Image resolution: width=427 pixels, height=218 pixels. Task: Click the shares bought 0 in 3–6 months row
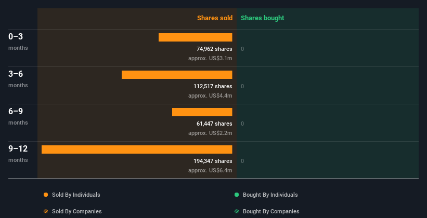[242, 87]
